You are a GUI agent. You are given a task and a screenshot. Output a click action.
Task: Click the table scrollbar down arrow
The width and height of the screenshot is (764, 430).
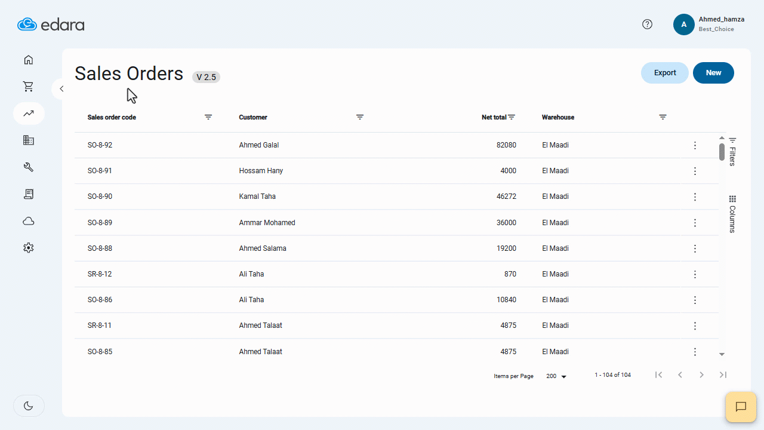(722, 354)
